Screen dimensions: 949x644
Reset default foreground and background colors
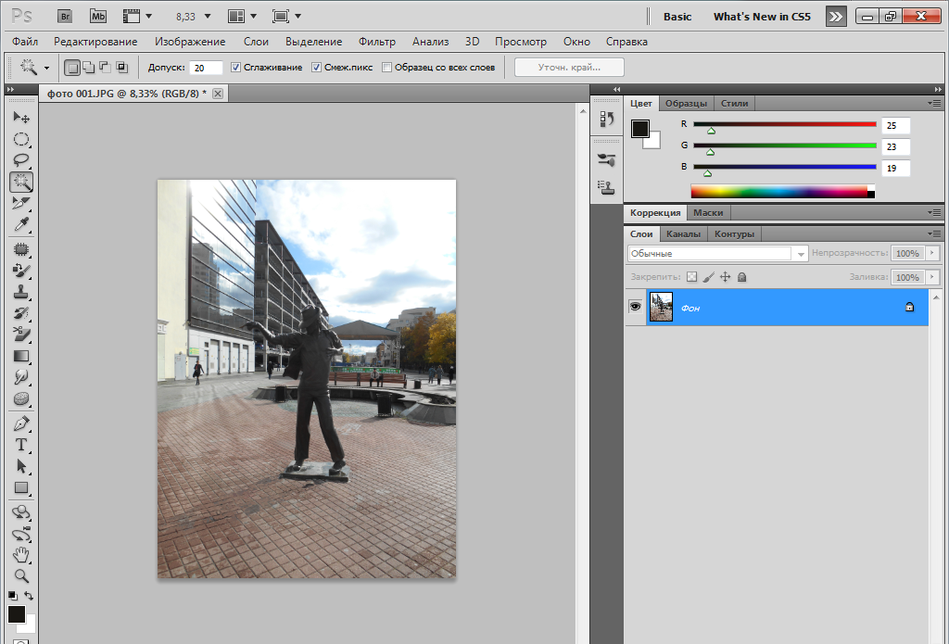13,596
